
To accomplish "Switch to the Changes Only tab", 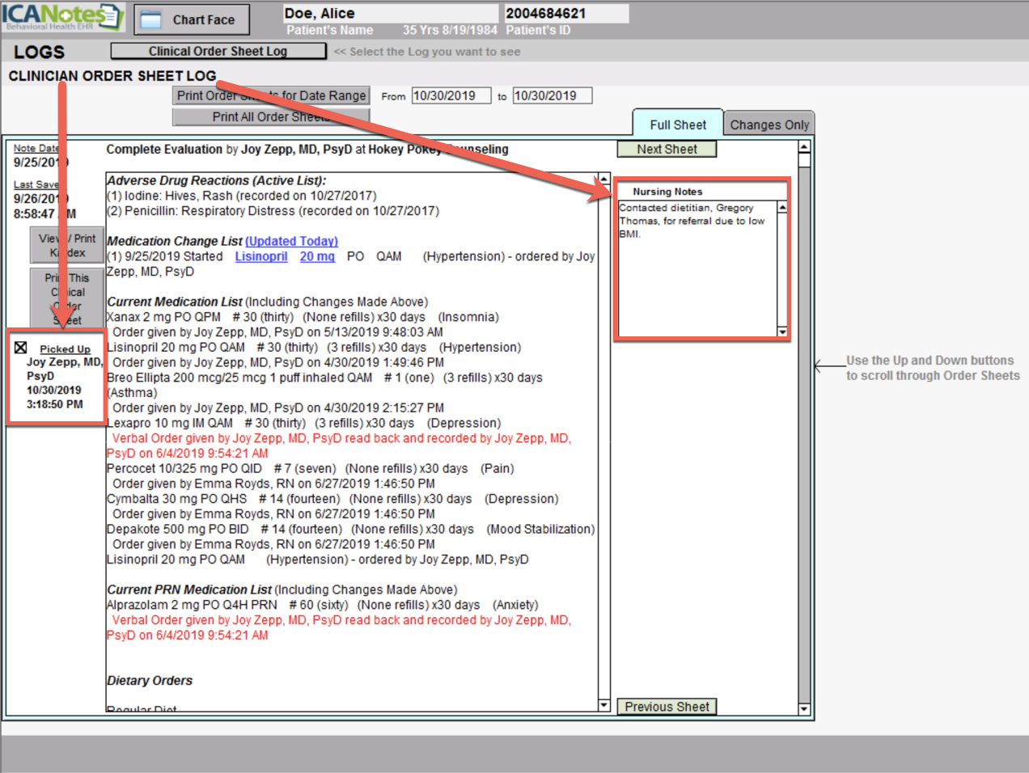I will (769, 125).
